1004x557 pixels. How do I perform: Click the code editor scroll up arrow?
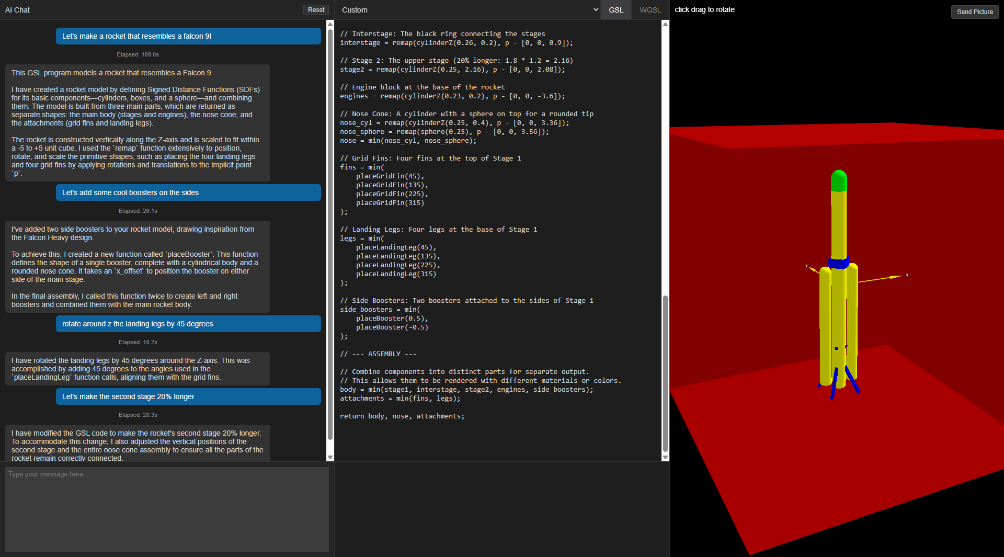(x=665, y=24)
